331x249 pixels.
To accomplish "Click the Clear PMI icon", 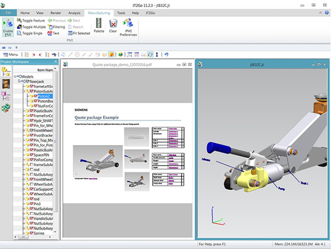I will (x=113, y=25).
